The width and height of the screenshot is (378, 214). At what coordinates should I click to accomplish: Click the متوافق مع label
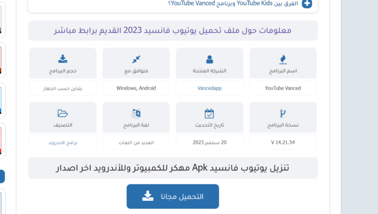[x=136, y=71]
